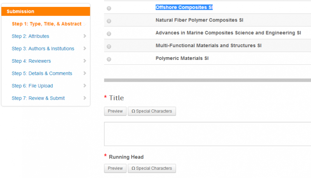The width and height of the screenshot is (311, 178).
Task: Select the Polymeric Materials SI radio button
Action: click(109, 59)
